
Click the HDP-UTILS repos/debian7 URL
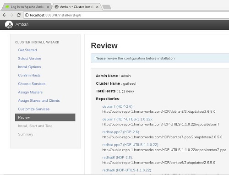tap(161, 124)
